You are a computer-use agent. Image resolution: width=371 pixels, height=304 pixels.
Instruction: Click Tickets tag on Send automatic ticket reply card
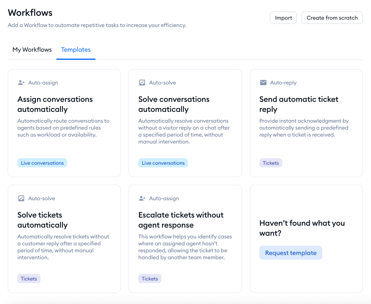pyautogui.click(x=271, y=163)
